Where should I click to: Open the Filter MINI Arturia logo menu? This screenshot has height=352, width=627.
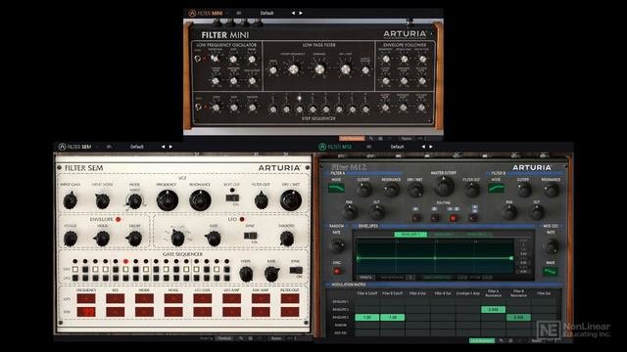pyautogui.click(x=192, y=13)
